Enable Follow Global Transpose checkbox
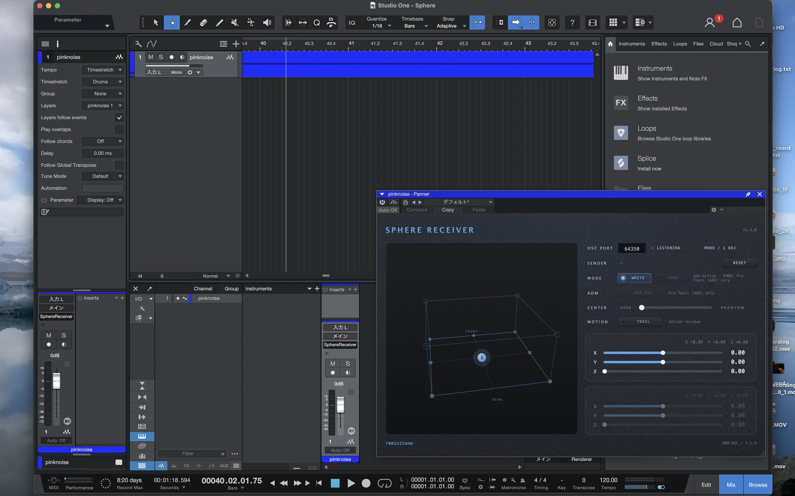The width and height of the screenshot is (795, 496). click(119, 165)
